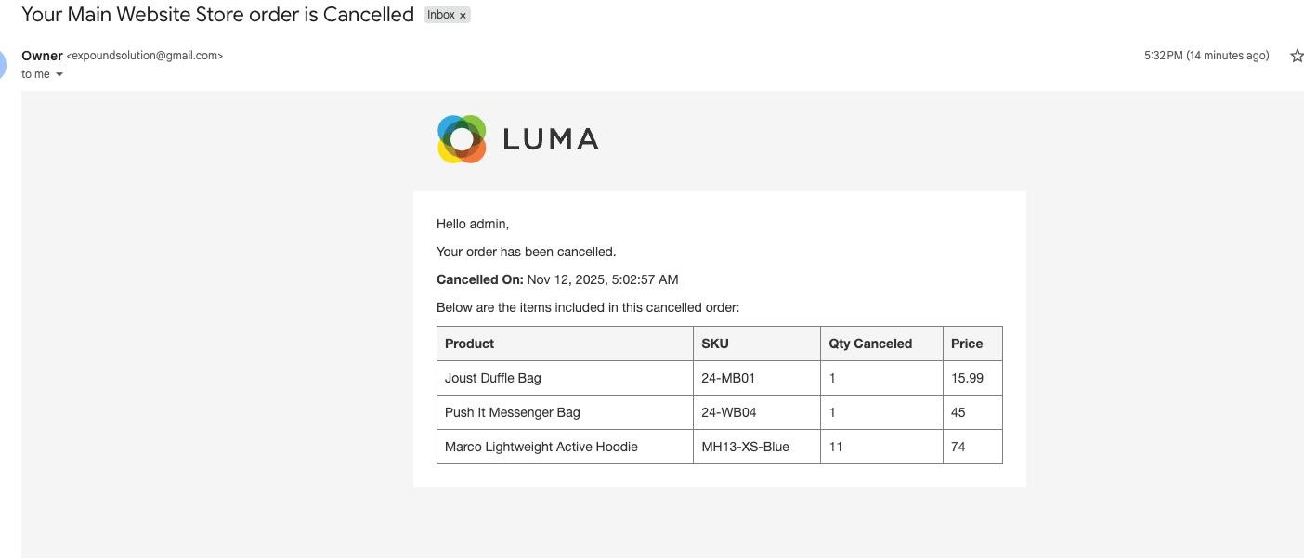Select the Joust Duffle Bag product cell
The width and height of the screenshot is (1304, 558).
pos(492,378)
